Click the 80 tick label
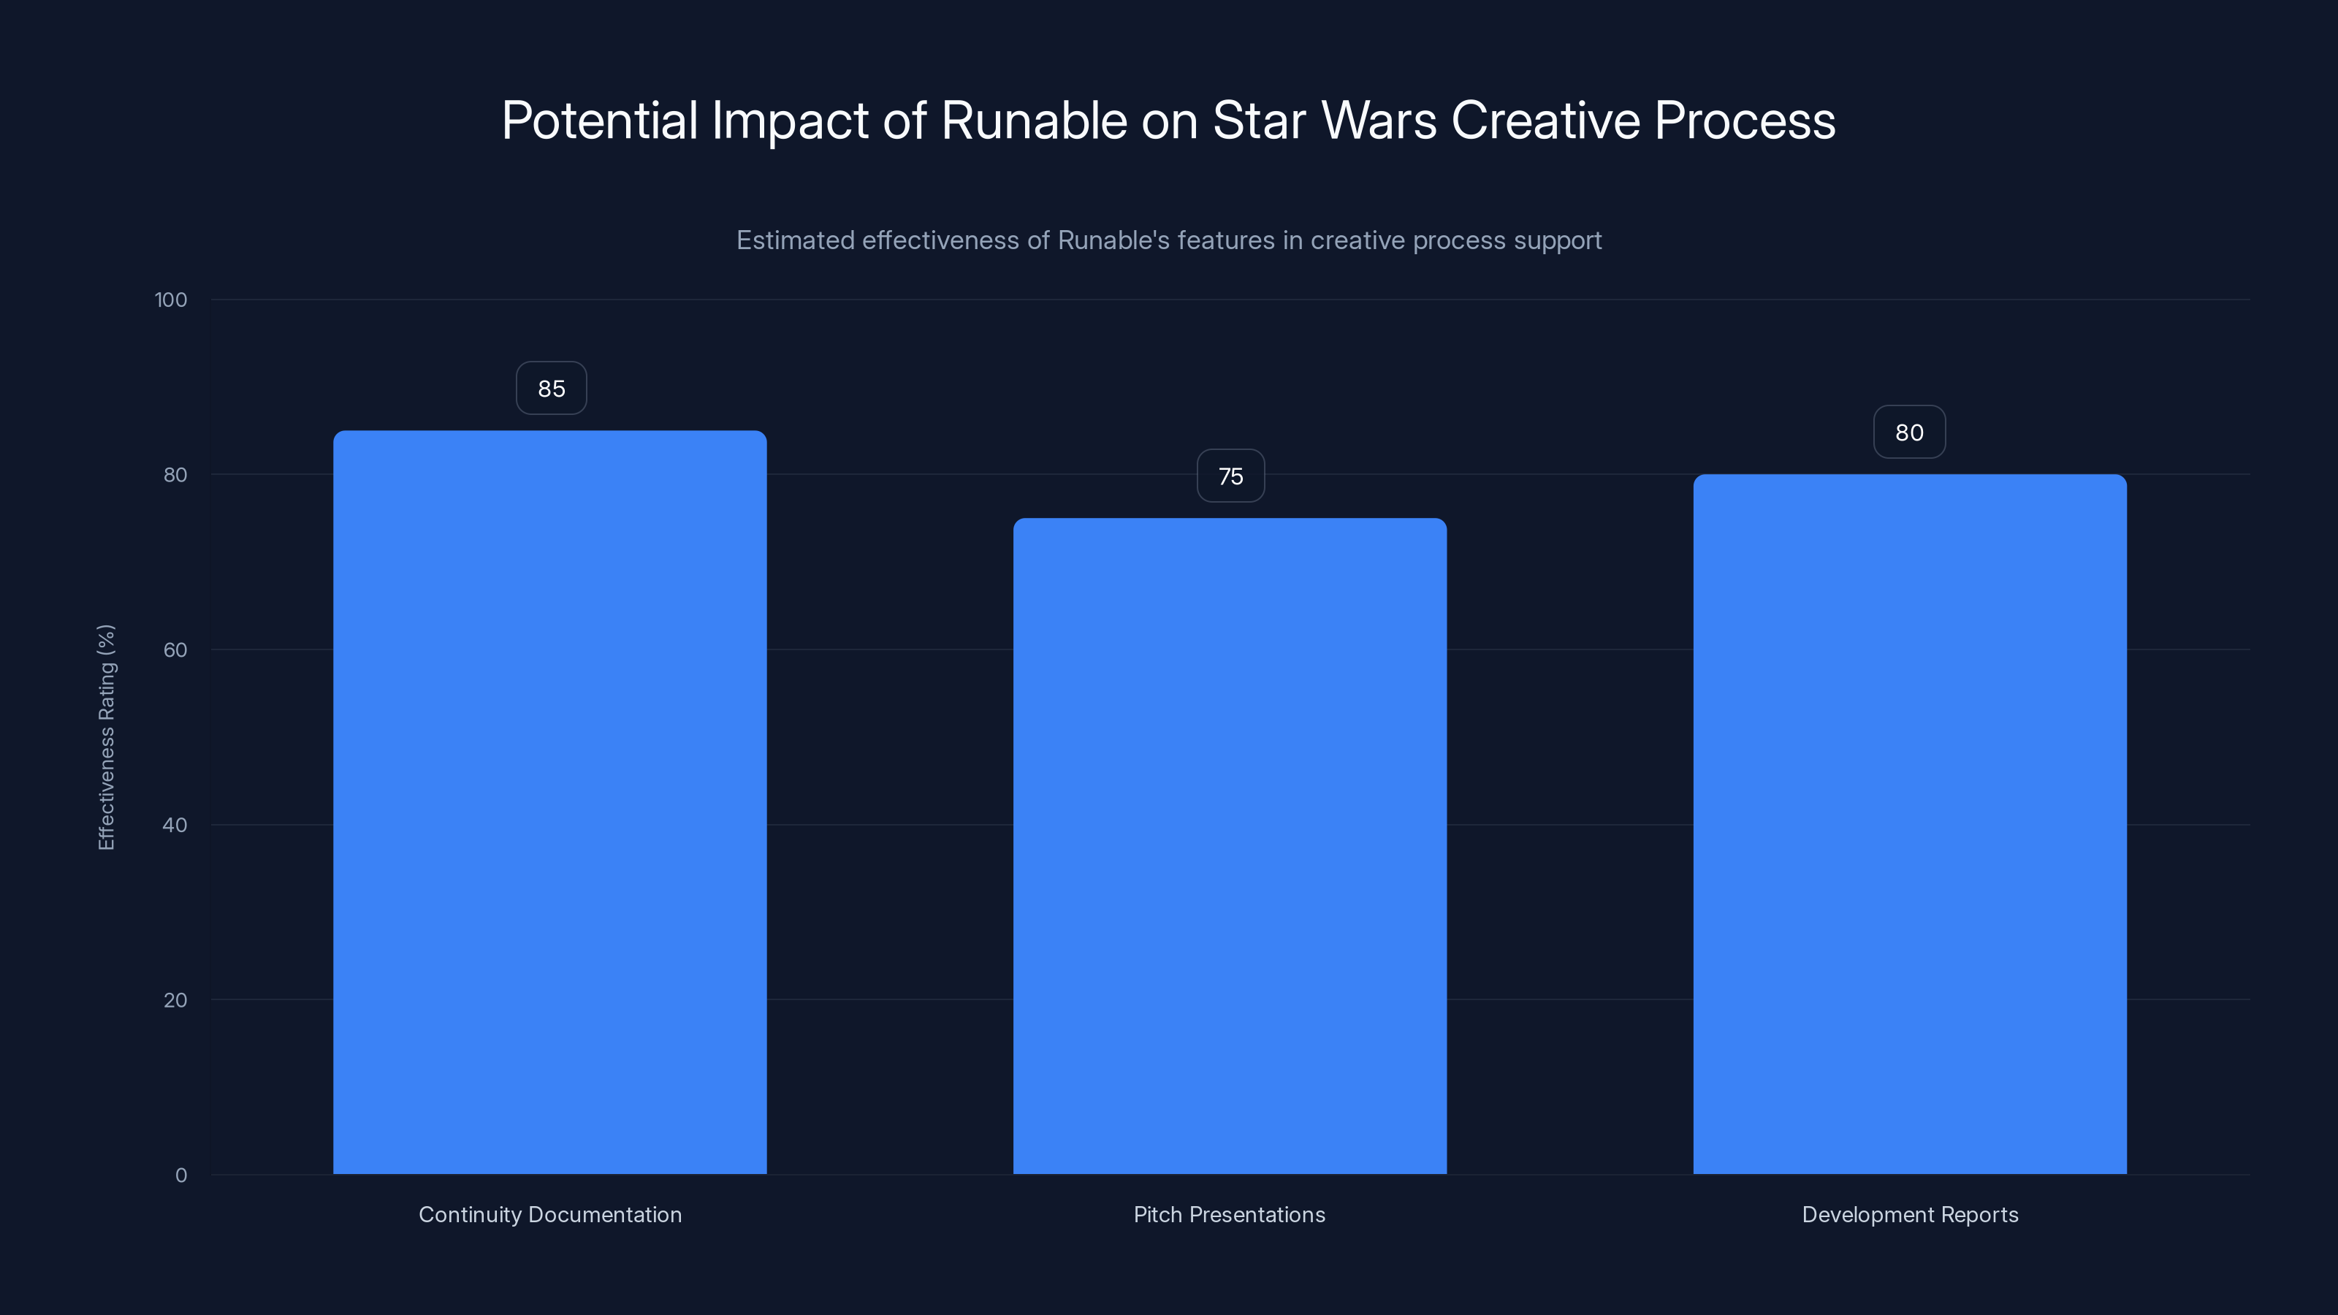Screen dimensions: 2338x1315 [178, 475]
